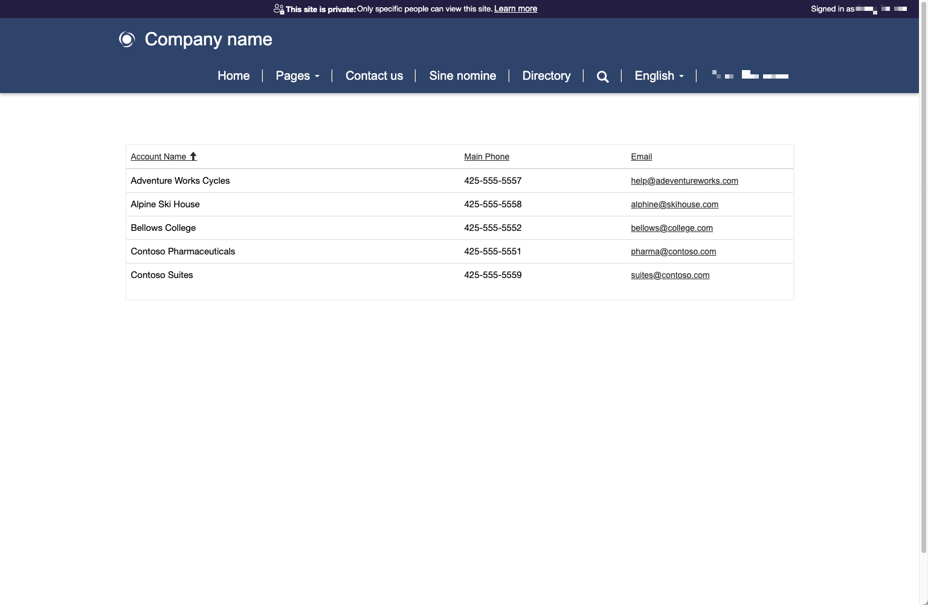Viewport: 928px width, 605px height.
Task: Go to the Sine nomine page
Action: point(462,76)
